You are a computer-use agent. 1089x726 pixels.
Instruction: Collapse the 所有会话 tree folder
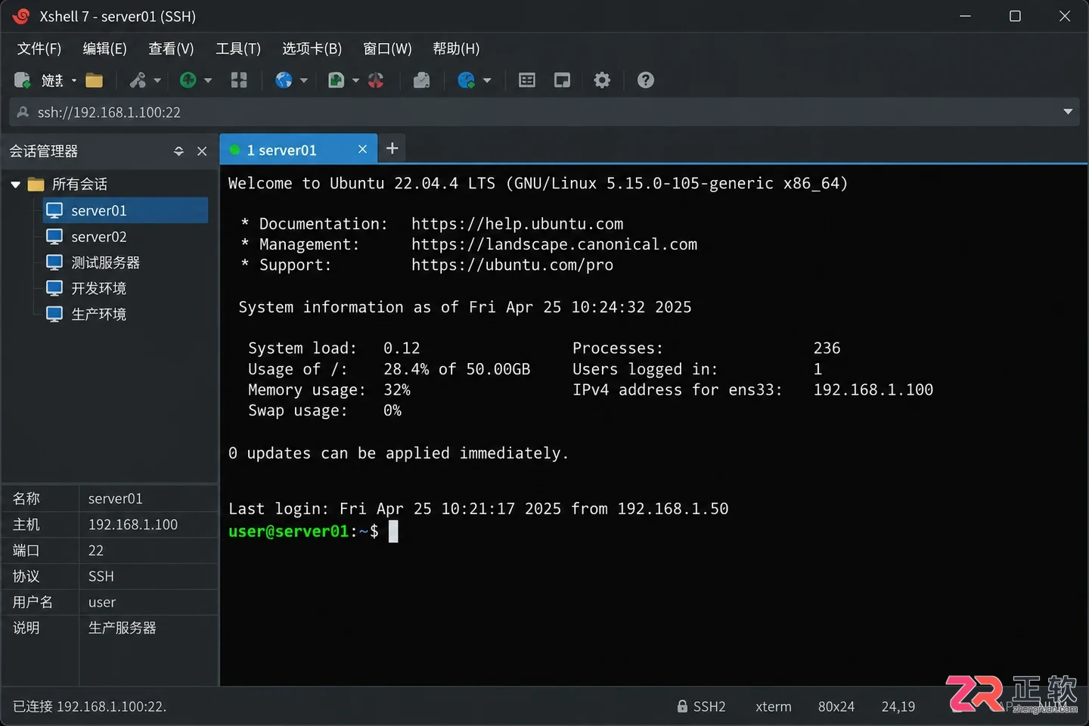16,185
